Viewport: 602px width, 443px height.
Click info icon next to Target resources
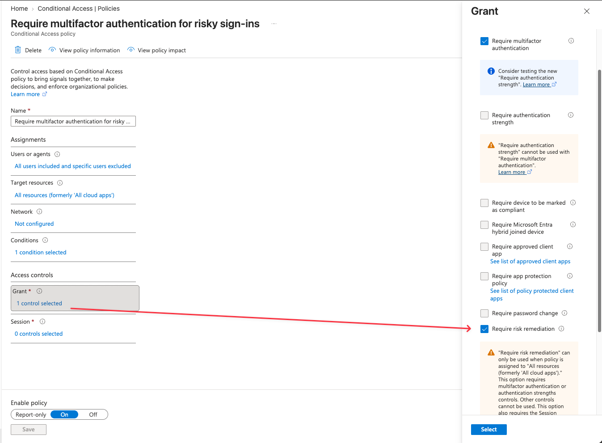(60, 183)
